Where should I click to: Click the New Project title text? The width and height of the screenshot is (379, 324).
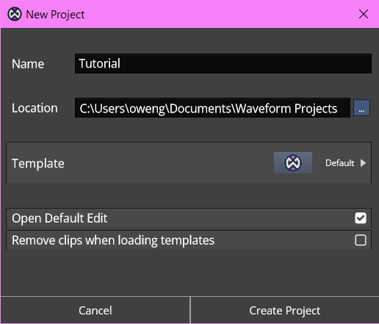pyautogui.click(x=55, y=15)
